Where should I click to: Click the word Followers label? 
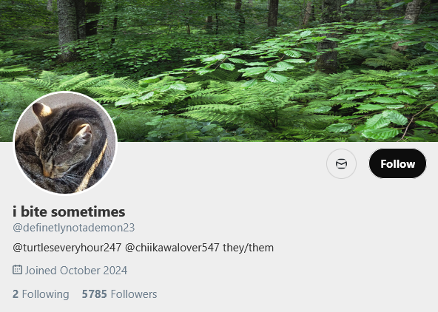tap(134, 294)
